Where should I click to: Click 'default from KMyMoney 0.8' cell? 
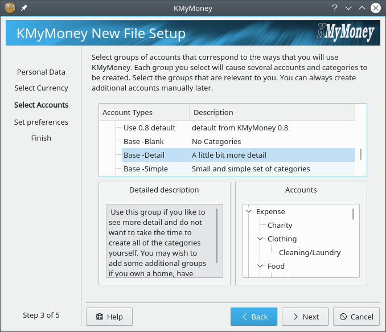(x=240, y=128)
